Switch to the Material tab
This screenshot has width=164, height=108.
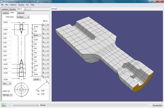(x=21, y=13)
